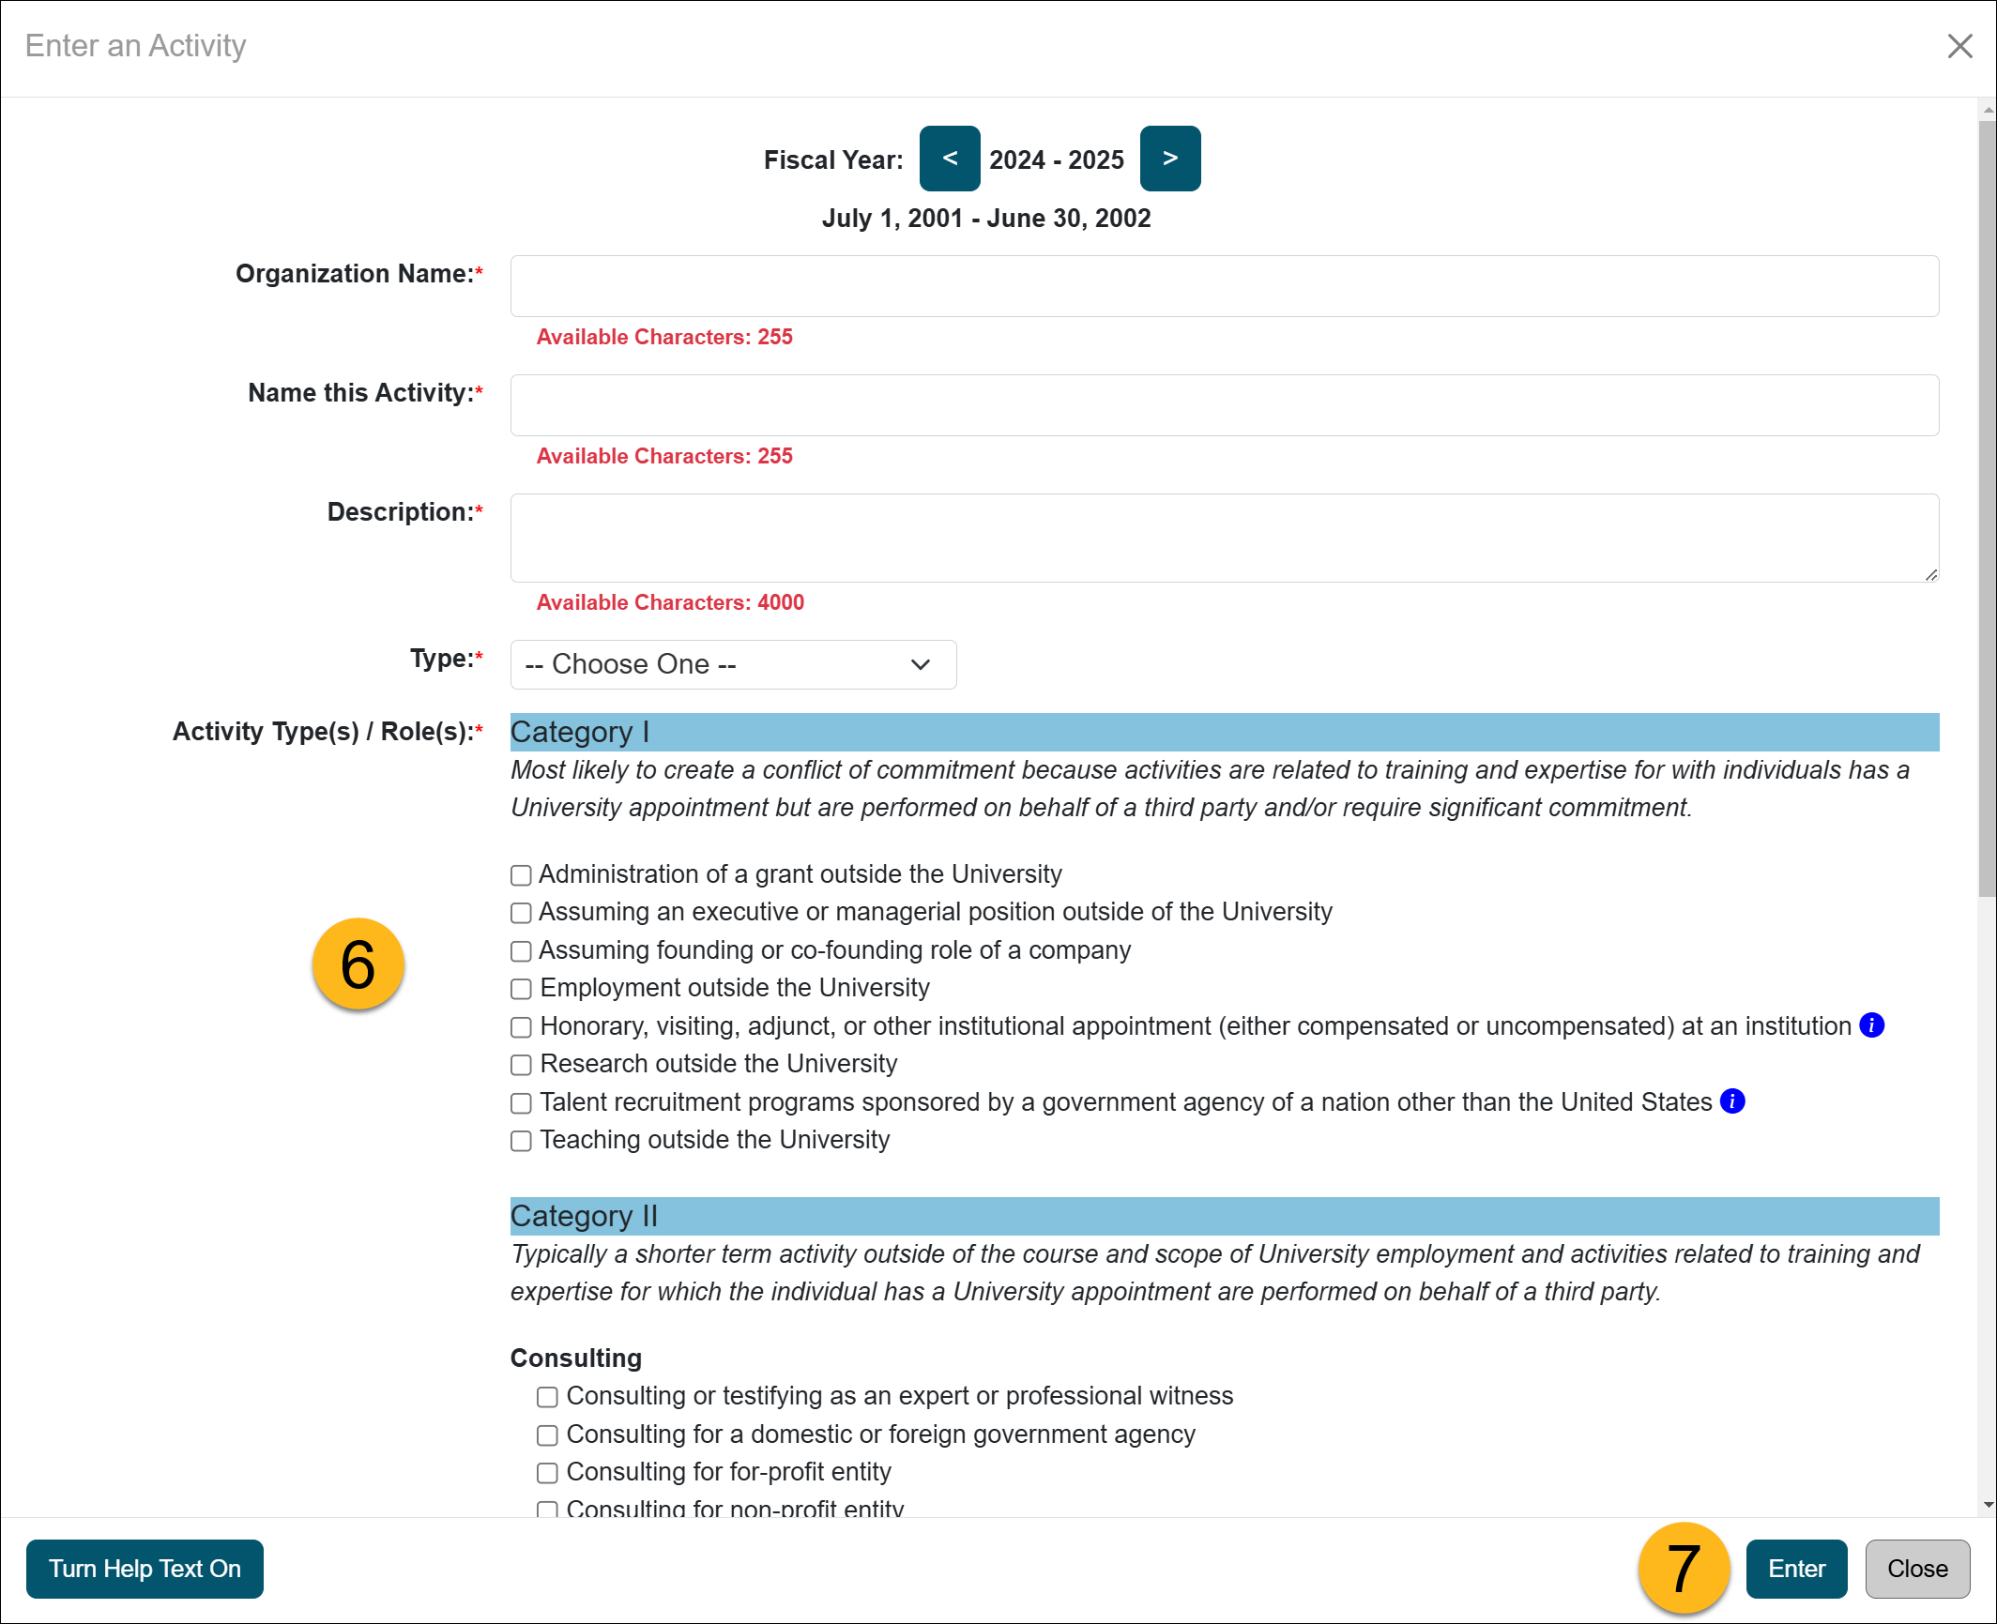
Task: Enable checkbox for Research outside the University
Action: (x=522, y=1066)
